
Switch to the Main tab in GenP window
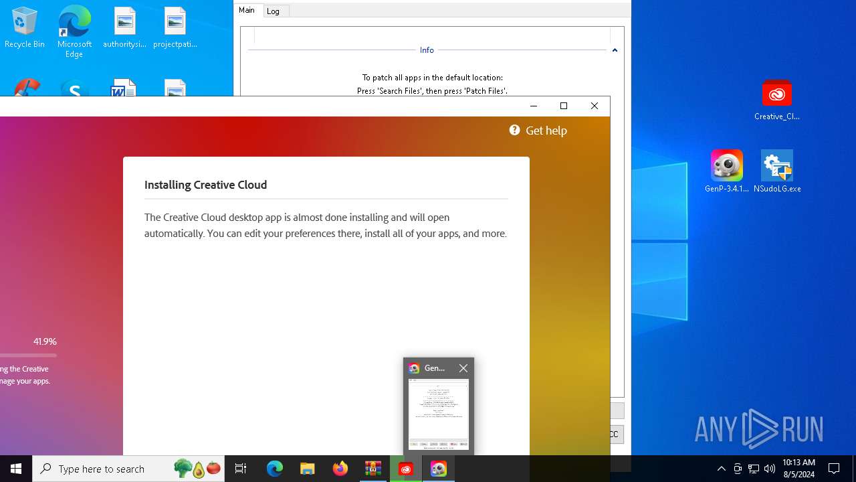coord(247,10)
